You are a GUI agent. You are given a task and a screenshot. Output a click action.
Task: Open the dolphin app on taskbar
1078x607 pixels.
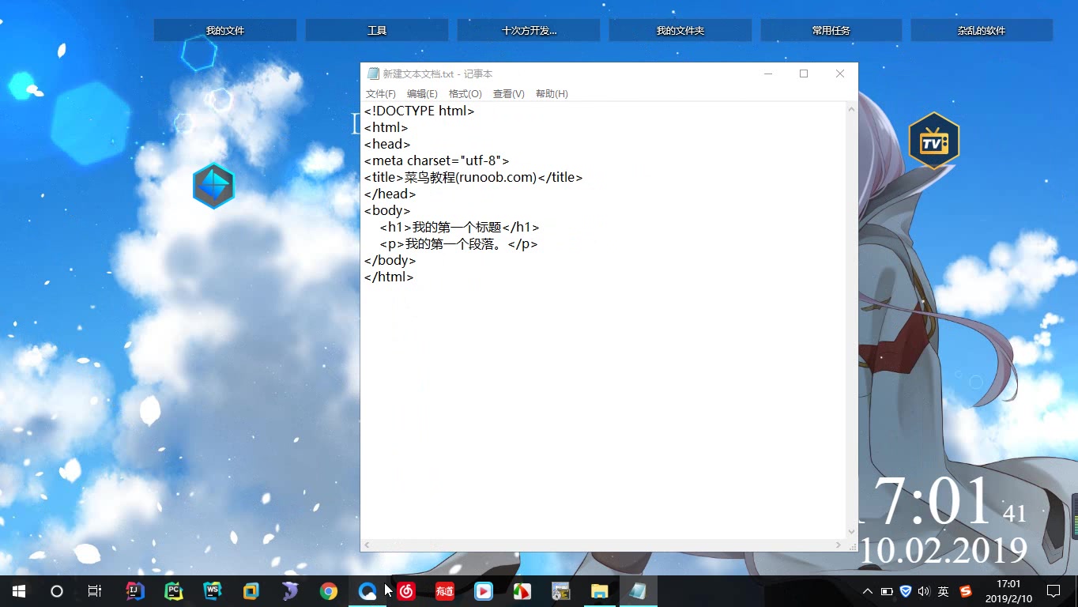(x=290, y=591)
